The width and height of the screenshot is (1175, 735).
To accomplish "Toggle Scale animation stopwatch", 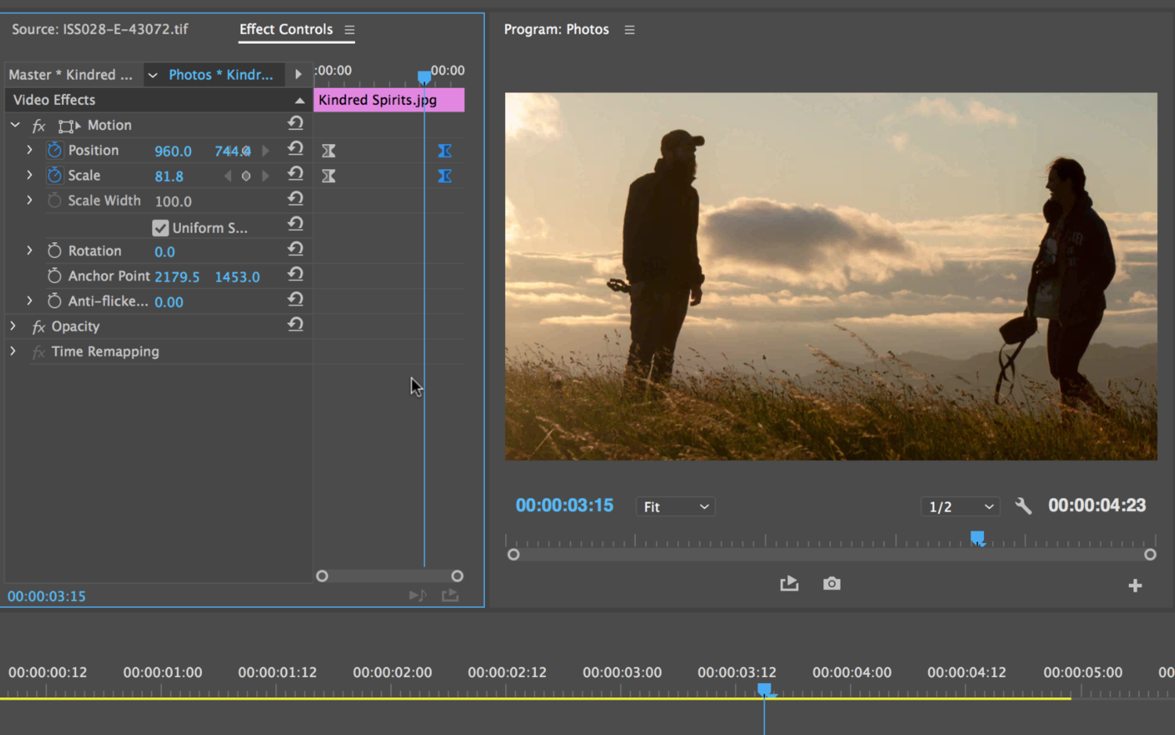I will click(54, 176).
